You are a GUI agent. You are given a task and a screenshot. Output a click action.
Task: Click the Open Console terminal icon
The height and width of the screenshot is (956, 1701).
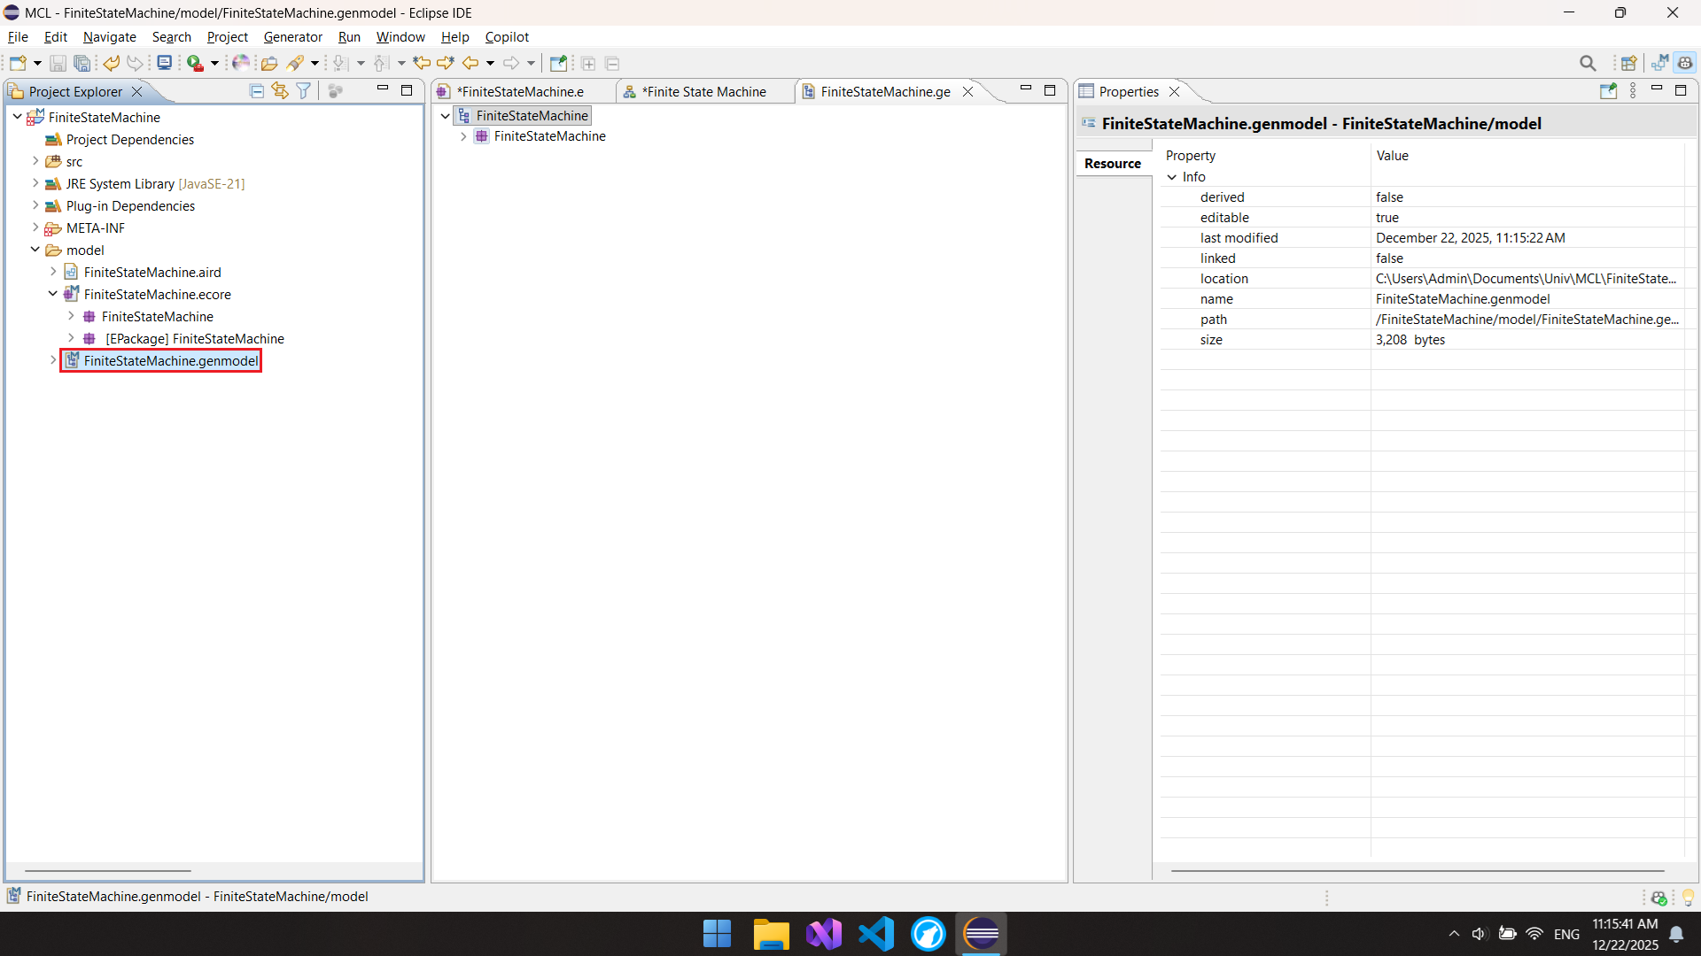[164, 63]
